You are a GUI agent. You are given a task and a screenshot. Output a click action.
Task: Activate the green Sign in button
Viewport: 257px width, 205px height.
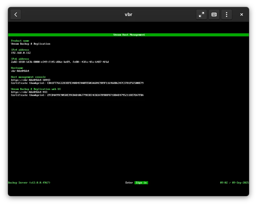tap(141, 183)
